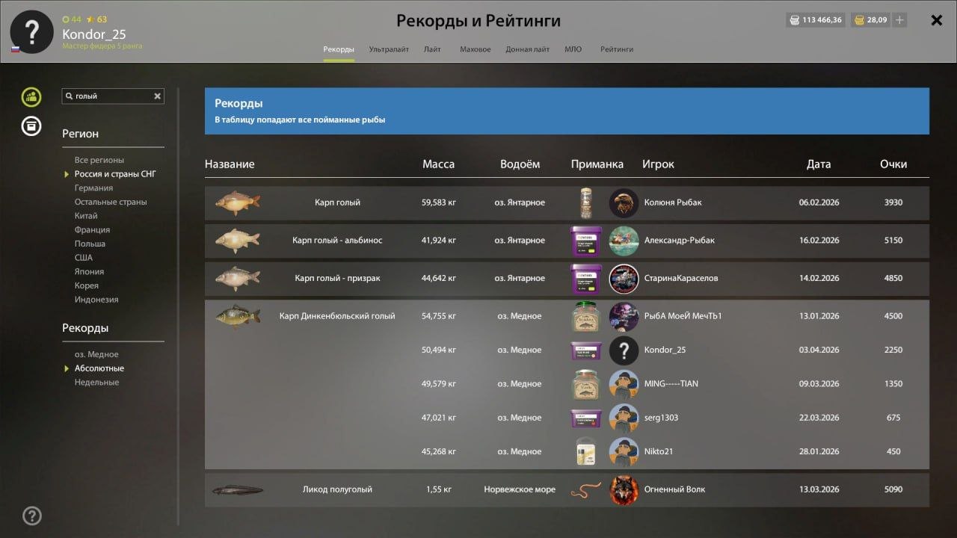Add gold coins with the plus button
Screen dimensions: 957x538
tap(899, 20)
